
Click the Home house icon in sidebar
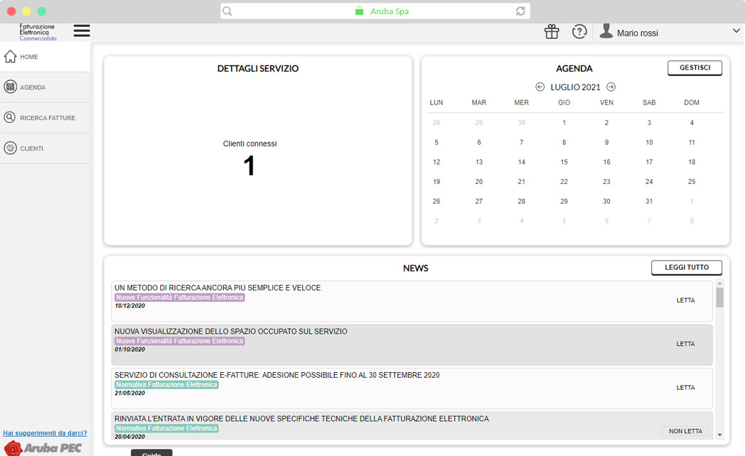click(10, 57)
